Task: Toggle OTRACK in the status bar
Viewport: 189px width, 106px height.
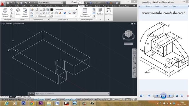Action: tap(68, 100)
